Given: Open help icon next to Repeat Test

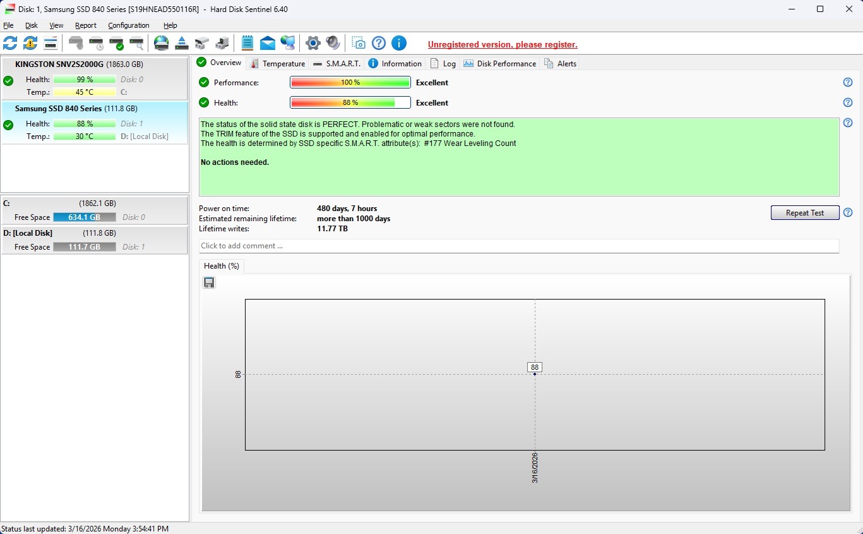Looking at the screenshot, I should (x=848, y=212).
